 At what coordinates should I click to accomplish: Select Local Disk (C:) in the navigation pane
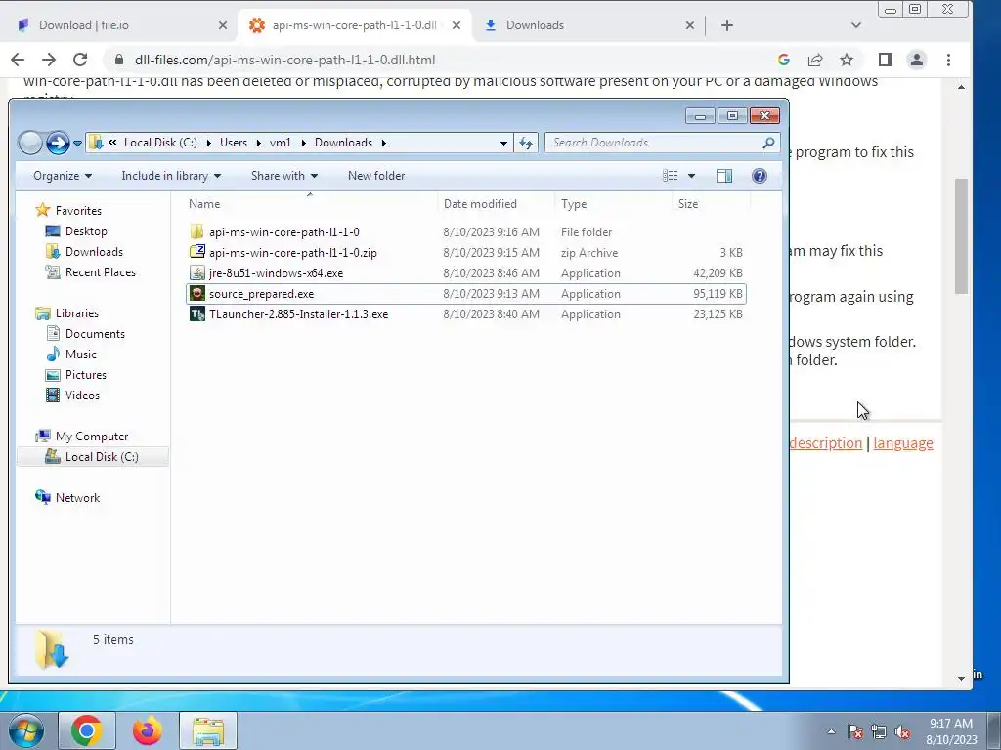(x=102, y=457)
